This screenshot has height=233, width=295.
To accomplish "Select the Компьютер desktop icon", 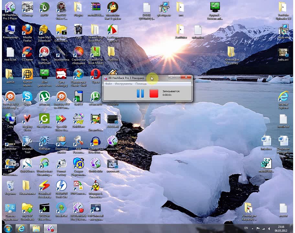I will [10, 32].
